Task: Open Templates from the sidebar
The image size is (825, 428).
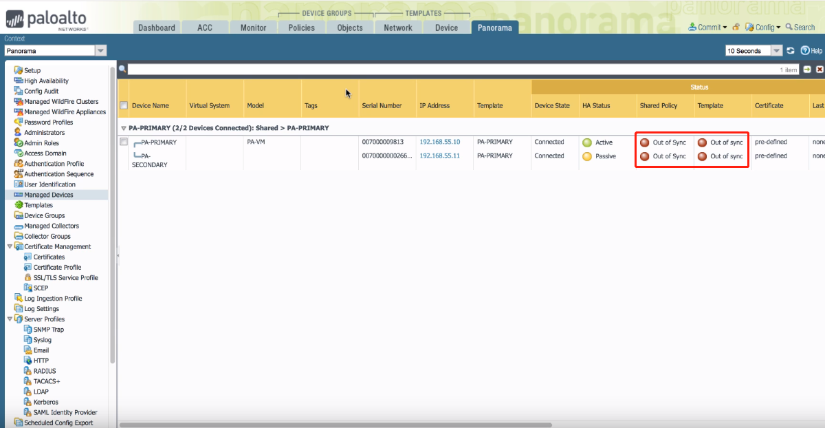Action: [x=38, y=205]
